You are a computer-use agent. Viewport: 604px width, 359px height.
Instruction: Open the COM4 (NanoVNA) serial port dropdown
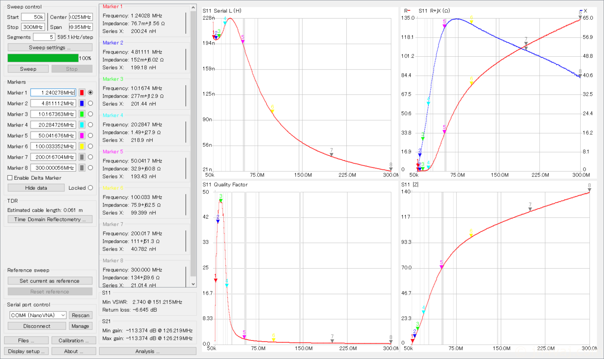pyautogui.click(x=38, y=315)
